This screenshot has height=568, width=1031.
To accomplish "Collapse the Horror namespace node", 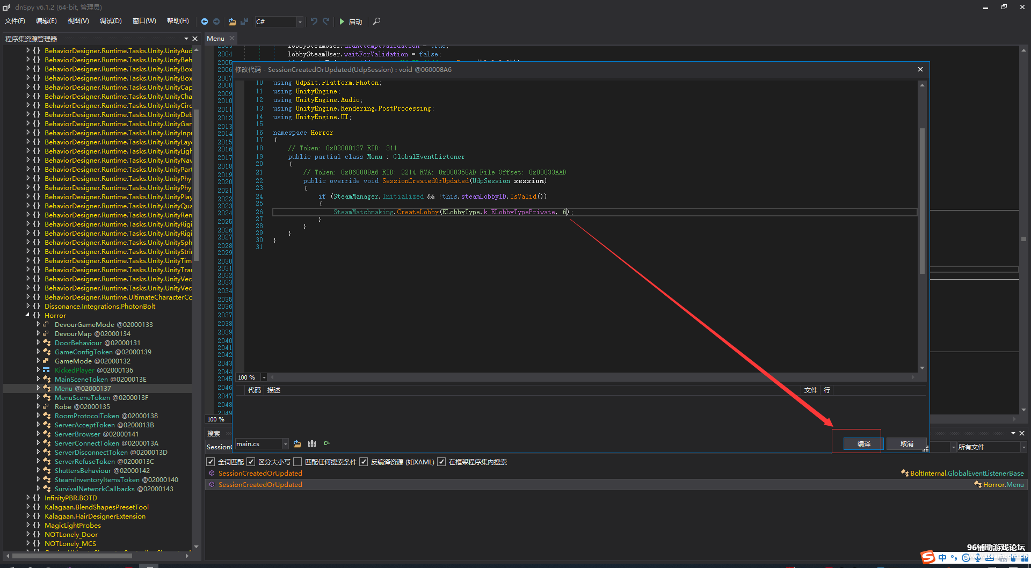I will [x=27, y=315].
